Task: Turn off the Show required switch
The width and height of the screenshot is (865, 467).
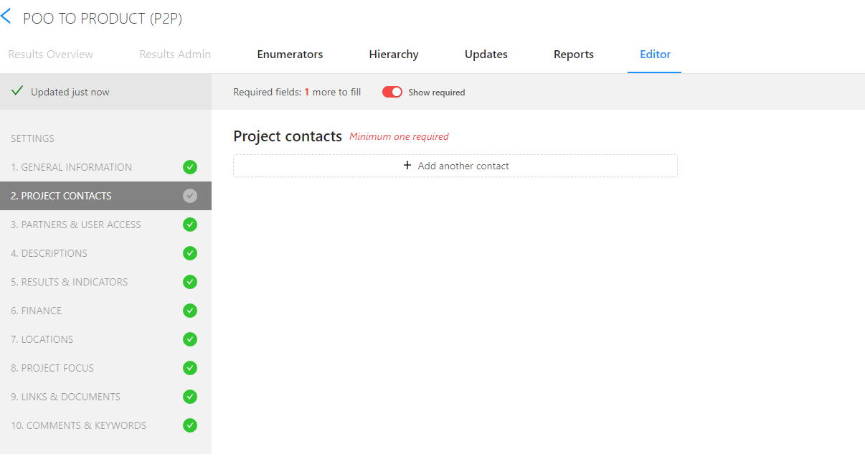Action: tap(392, 92)
